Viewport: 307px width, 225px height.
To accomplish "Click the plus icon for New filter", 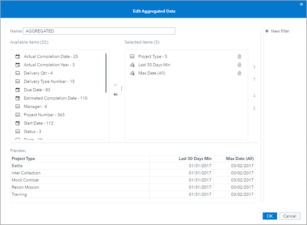I will (267, 31).
